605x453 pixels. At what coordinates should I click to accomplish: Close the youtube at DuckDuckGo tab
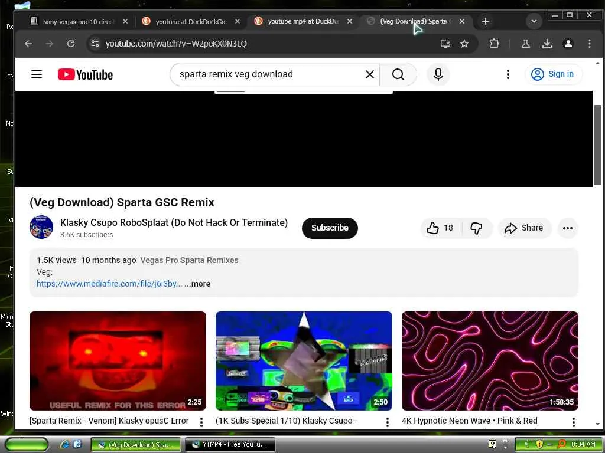coord(238,21)
